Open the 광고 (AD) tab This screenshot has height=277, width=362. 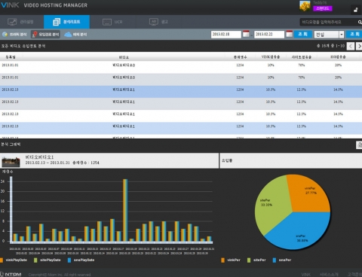click(158, 22)
